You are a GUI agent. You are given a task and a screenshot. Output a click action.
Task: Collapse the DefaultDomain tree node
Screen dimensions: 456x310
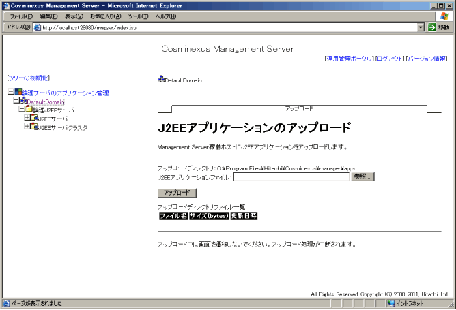pos(16,100)
